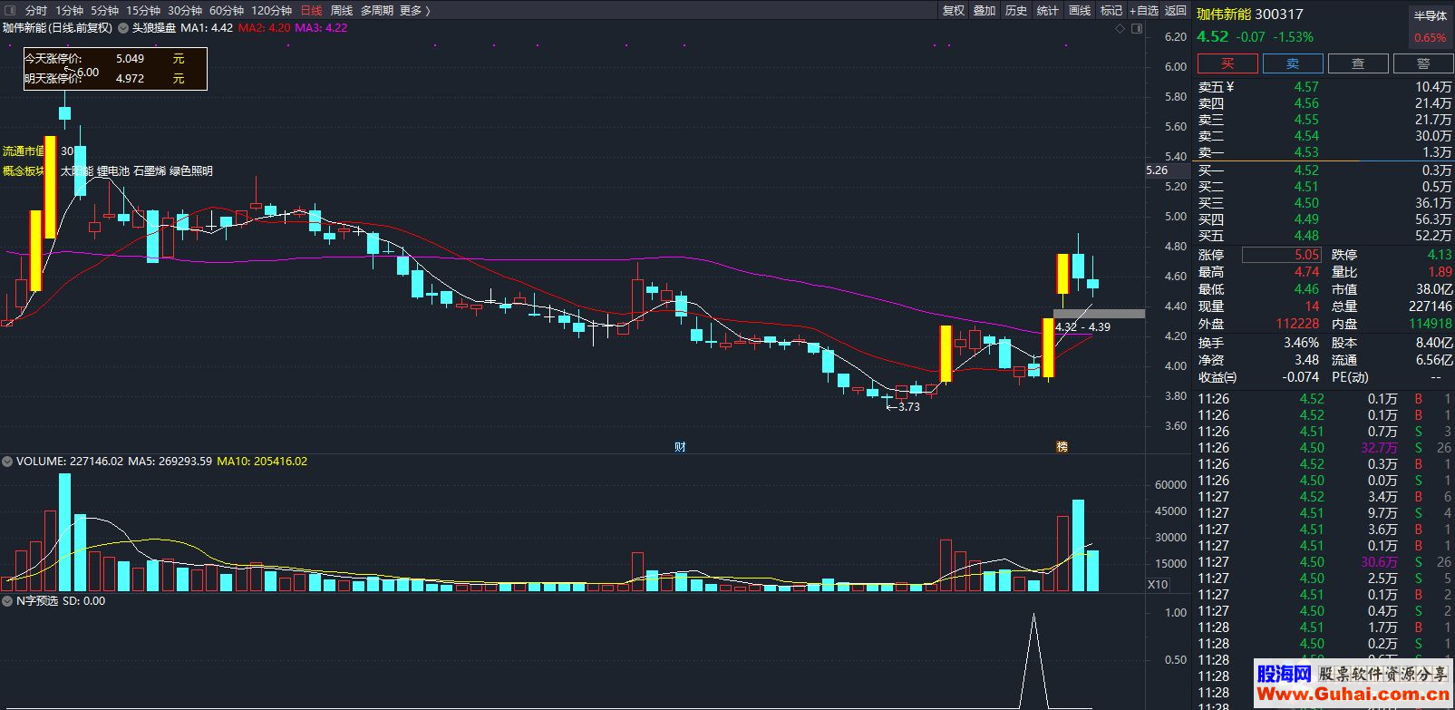Click the 总量 value 227146
Screen dimensions: 1455x710
[1431, 306]
